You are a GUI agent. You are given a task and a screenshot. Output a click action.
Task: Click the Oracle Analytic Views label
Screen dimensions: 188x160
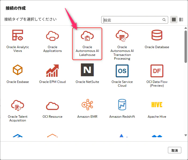coord(18,49)
